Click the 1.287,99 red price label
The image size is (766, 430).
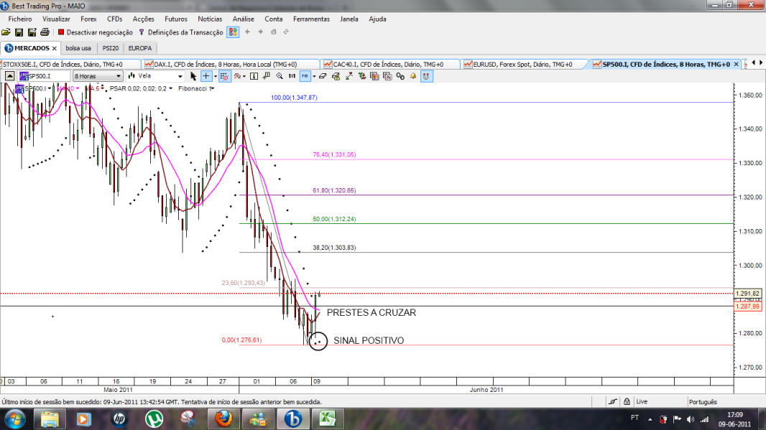coord(748,307)
